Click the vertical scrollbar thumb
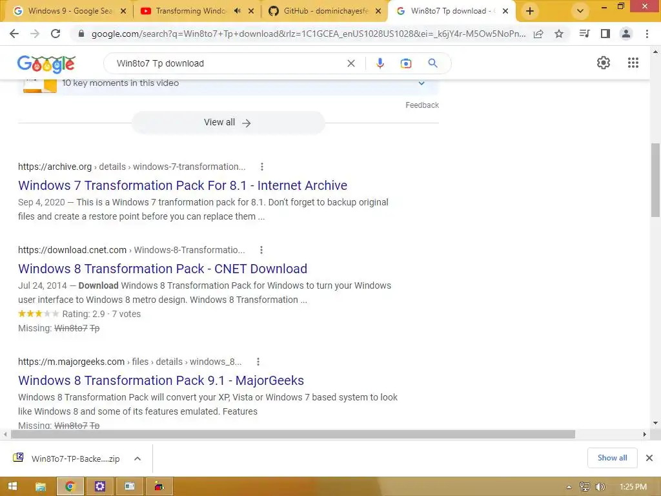The image size is (661, 496). [656, 181]
